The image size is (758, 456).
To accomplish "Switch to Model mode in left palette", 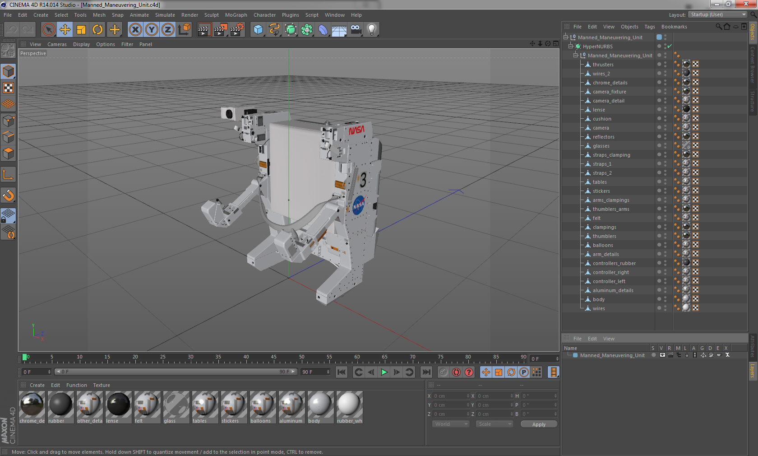I will click(9, 71).
